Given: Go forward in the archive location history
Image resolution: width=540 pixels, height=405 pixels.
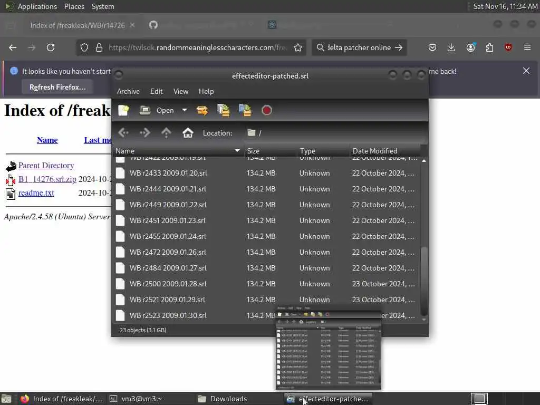Looking at the screenshot, I should (144, 132).
